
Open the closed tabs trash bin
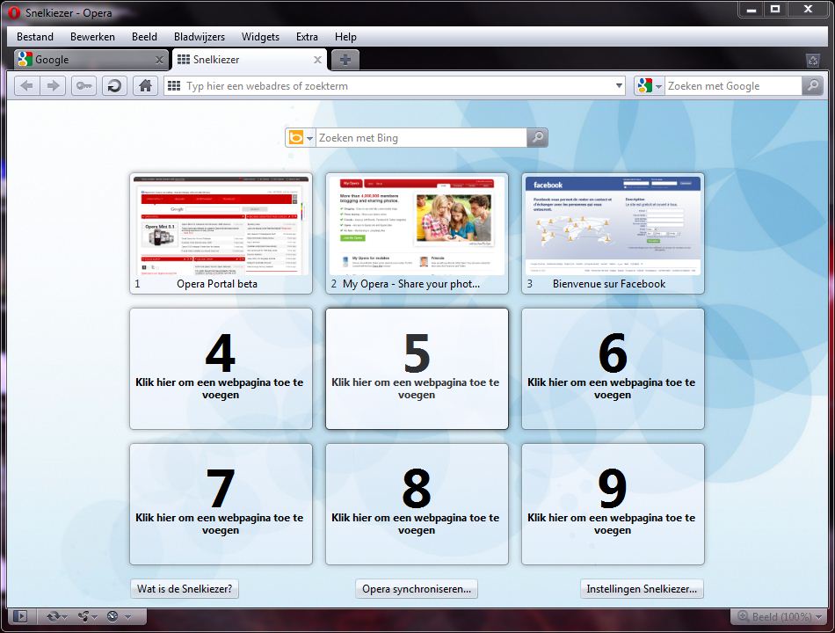point(813,60)
